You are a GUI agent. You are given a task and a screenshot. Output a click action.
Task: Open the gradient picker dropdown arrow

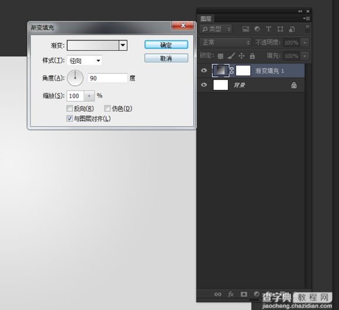coord(123,46)
